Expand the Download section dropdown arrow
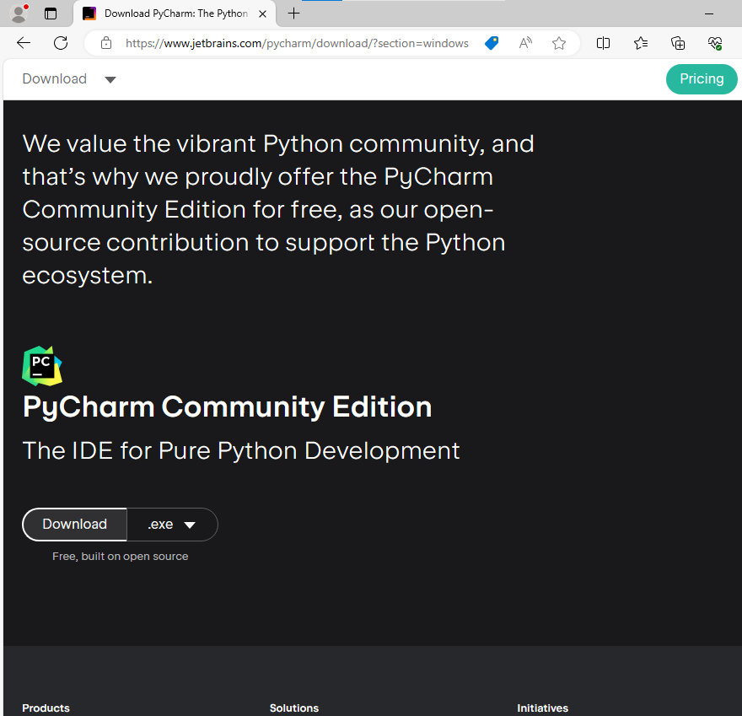This screenshot has height=716, width=742. point(110,79)
